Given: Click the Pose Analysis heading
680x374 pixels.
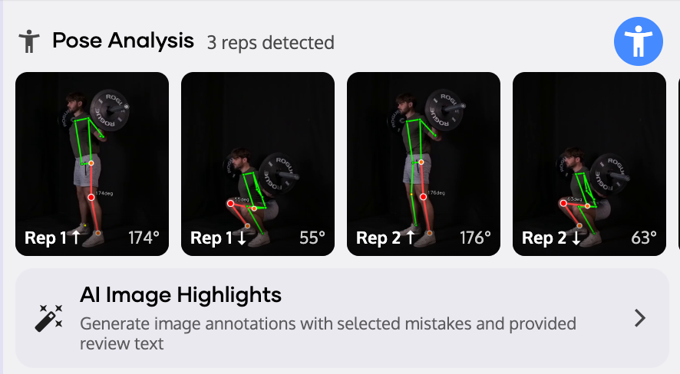Looking at the screenshot, I should tap(123, 41).
